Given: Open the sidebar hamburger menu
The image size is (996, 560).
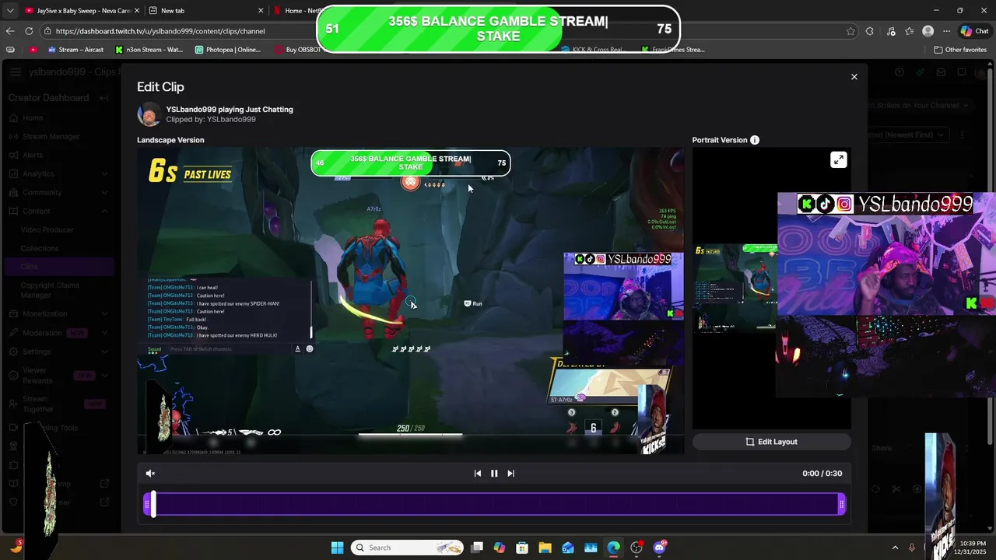Looking at the screenshot, I should pyautogui.click(x=16, y=72).
